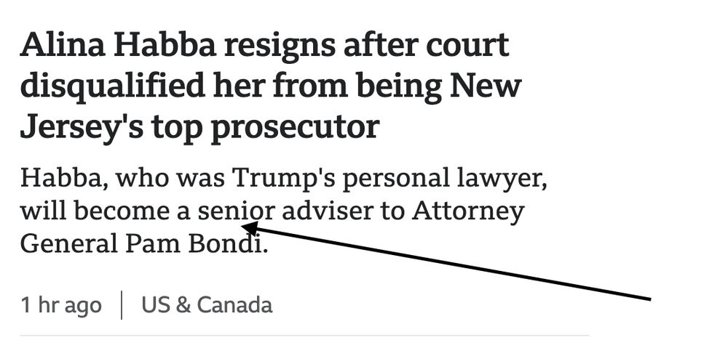This screenshot has height=348, width=728.
Task: Open the US & Canada section link
Action: (x=207, y=305)
